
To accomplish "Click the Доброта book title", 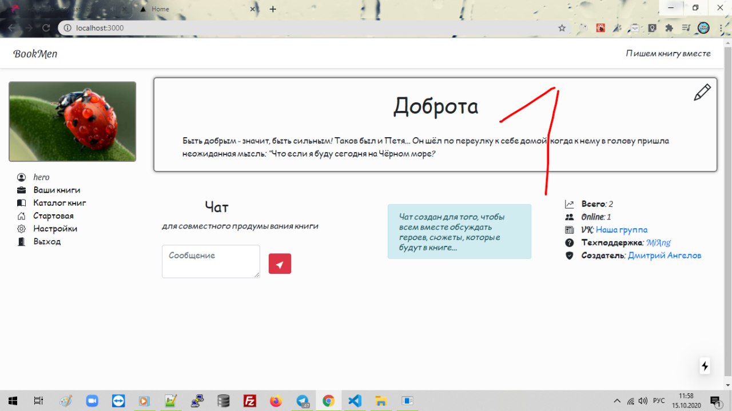I will (x=436, y=106).
